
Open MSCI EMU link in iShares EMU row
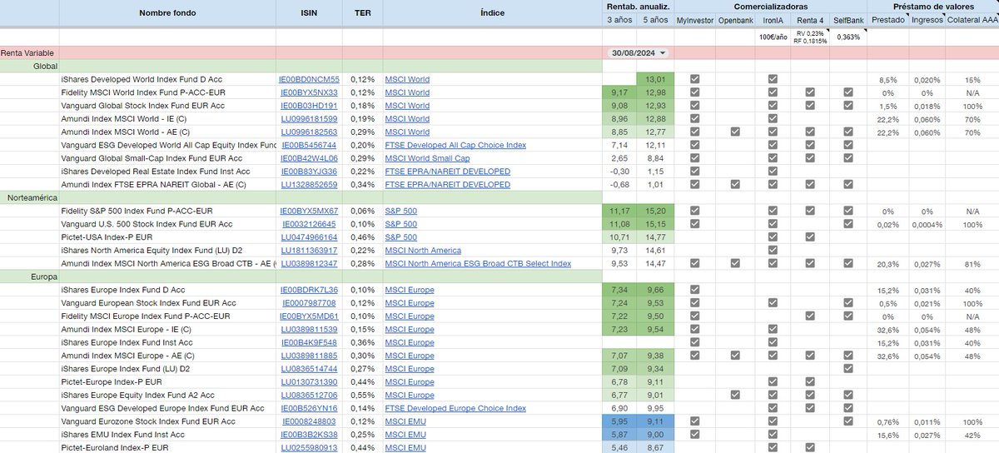[x=405, y=435]
